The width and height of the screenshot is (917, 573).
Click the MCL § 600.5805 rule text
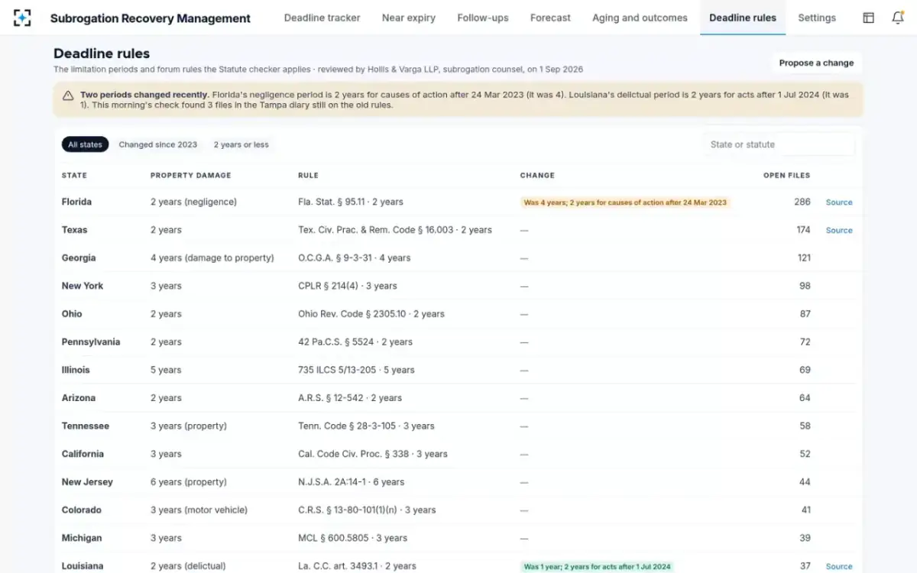click(x=353, y=538)
